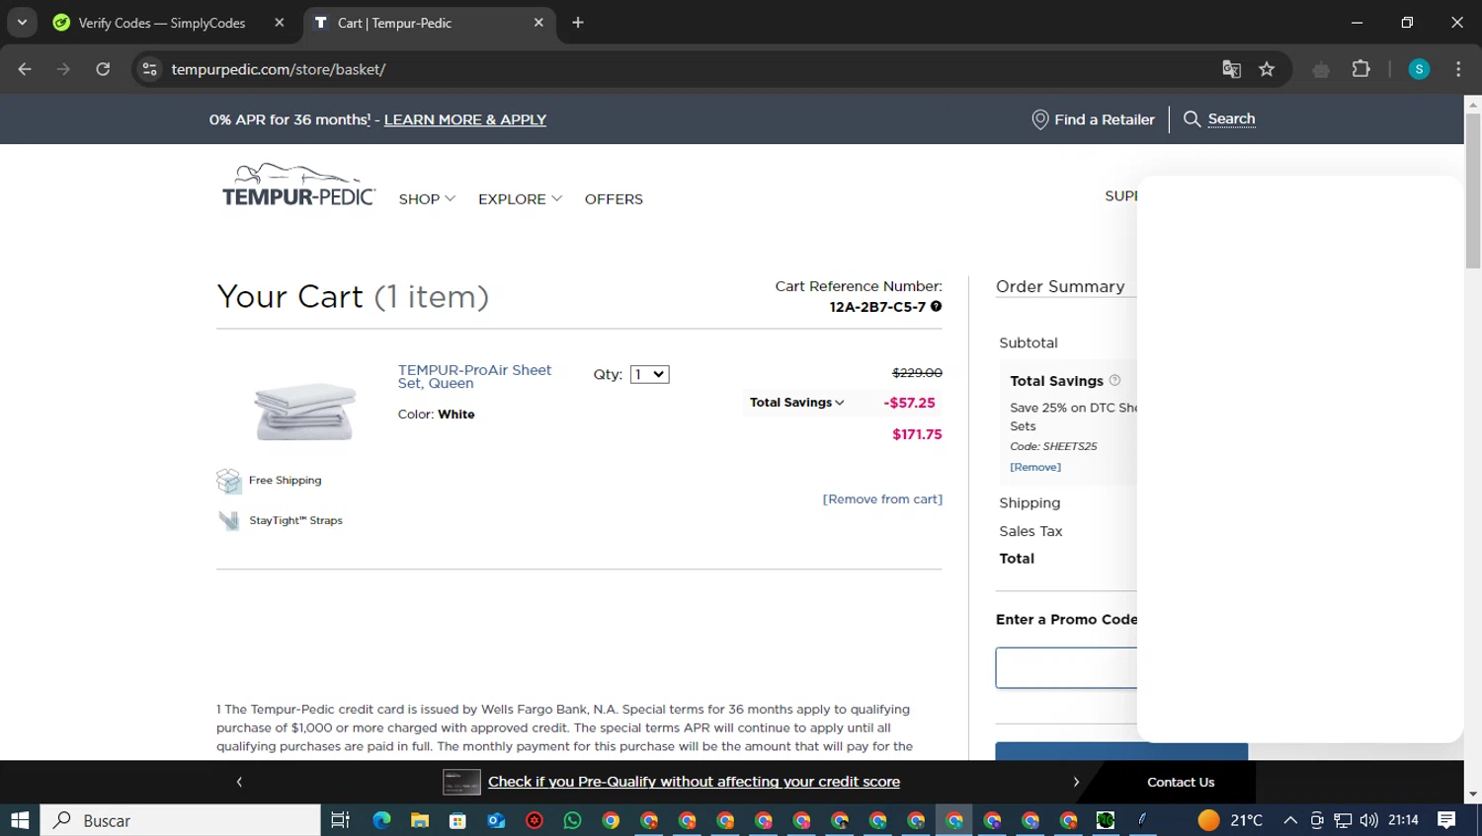The image size is (1482, 836).
Task: Open notifications center icon
Action: pyautogui.click(x=1446, y=820)
